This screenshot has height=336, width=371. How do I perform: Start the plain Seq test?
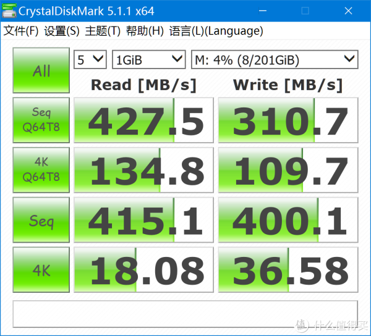(x=41, y=220)
